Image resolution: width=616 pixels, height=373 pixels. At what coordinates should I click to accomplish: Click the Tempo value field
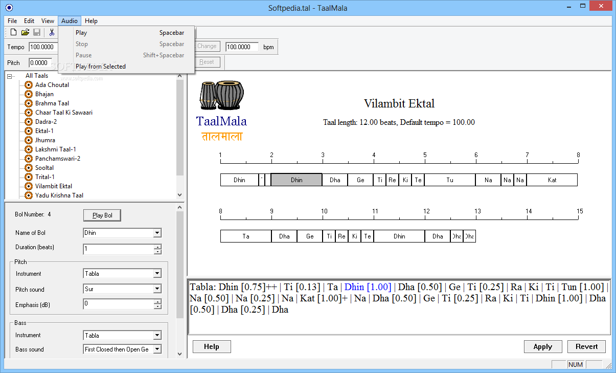43,47
